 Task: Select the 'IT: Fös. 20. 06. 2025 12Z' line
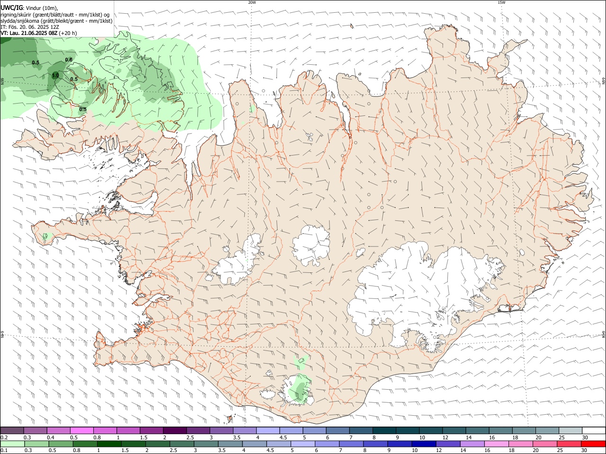30,27
